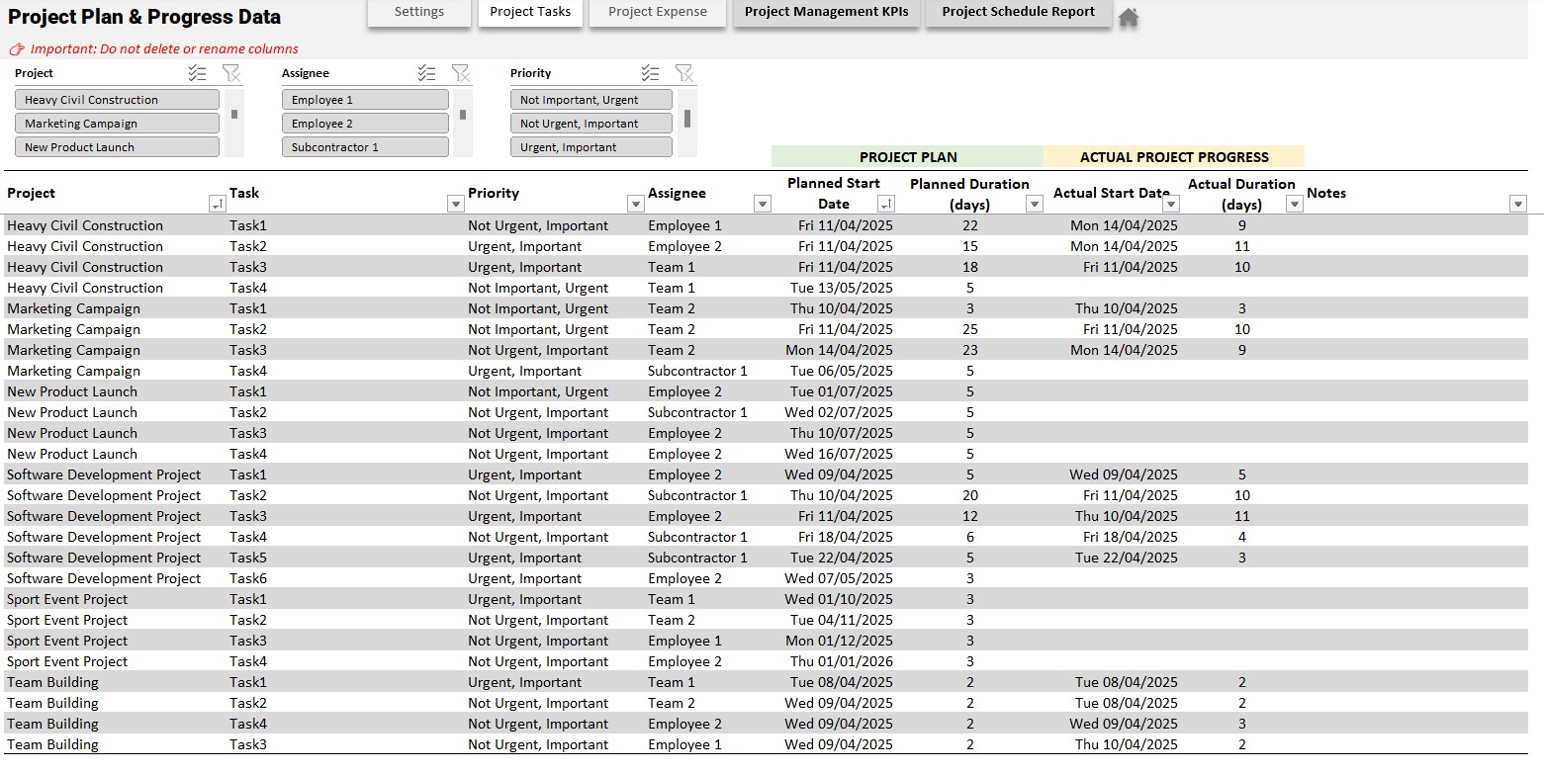
Task: Switch to the Settings tab
Action: pos(418,13)
